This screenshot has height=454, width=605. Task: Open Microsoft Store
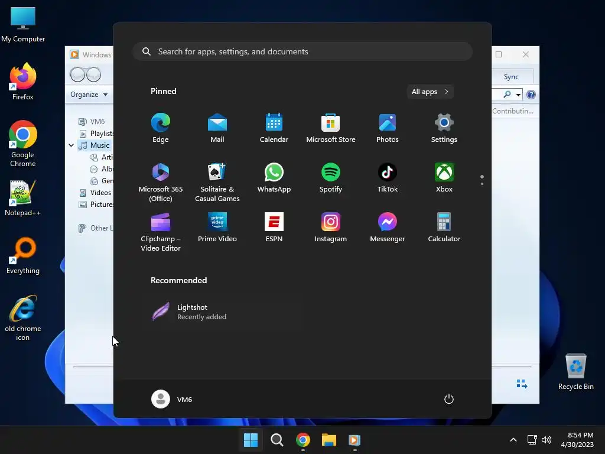[331, 128]
